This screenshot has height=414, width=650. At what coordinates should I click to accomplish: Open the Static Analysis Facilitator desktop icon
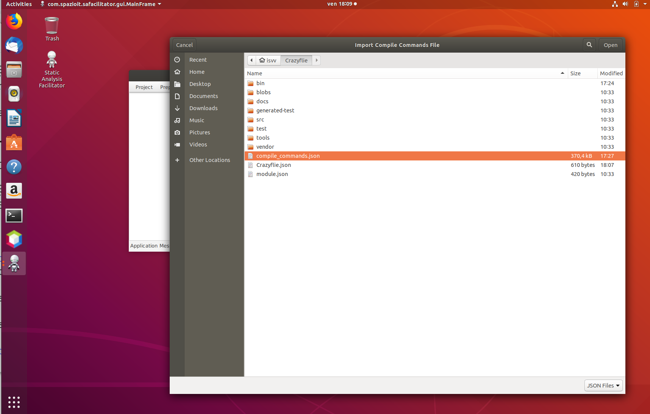point(52,70)
